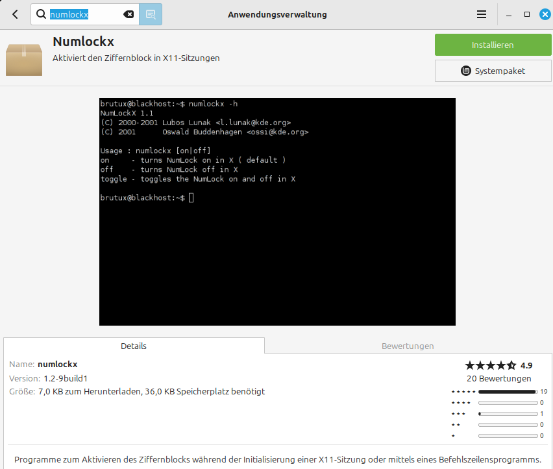Image resolution: width=553 pixels, height=469 pixels.
Task: Click the "Numlockx" heading
Action: click(83, 42)
